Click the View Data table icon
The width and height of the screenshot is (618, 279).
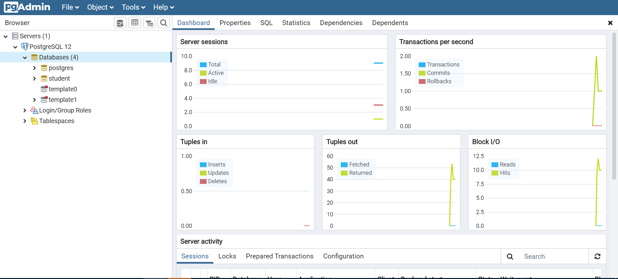(x=135, y=23)
